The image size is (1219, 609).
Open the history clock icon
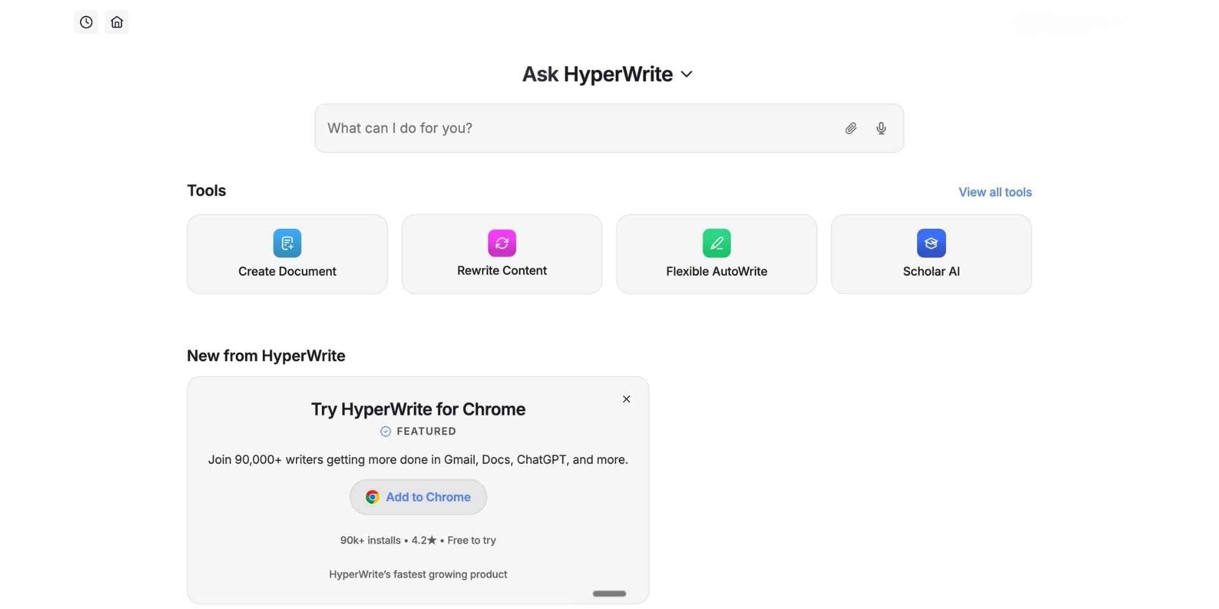tap(86, 22)
